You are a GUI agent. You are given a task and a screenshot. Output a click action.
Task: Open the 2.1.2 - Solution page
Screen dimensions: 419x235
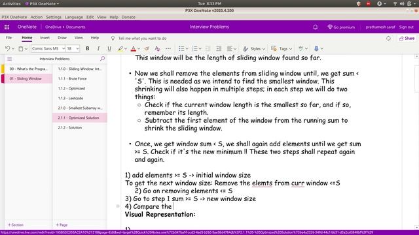pyautogui.click(x=80, y=128)
